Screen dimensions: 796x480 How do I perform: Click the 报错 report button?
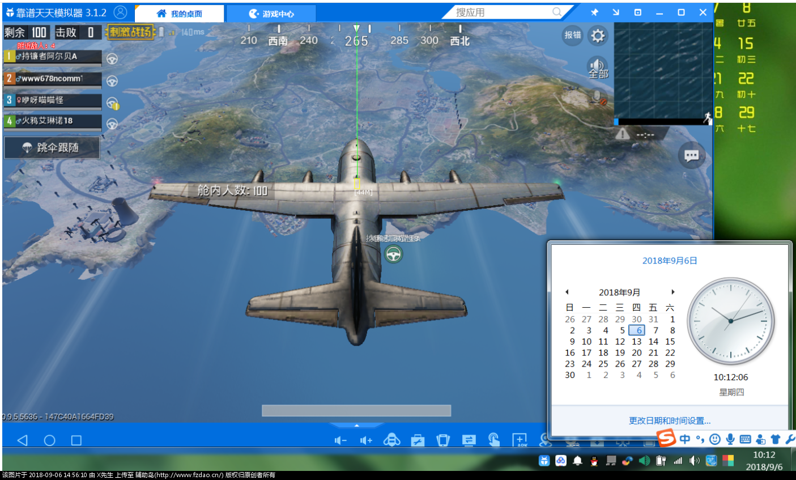(x=573, y=35)
